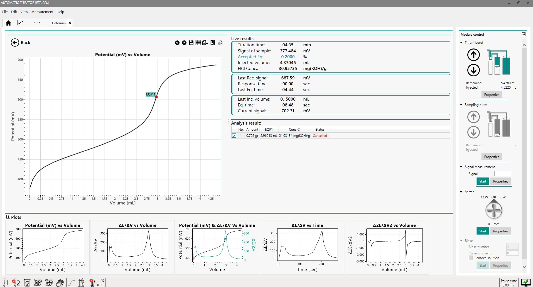The height and width of the screenshot is (287, 533).
Task: Click the Module control vertical scrollbar
Action: [524, 153]
